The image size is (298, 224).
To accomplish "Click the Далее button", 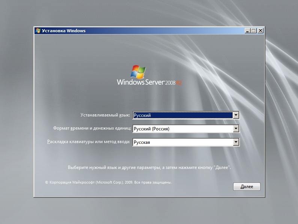I will pos(247,187).
